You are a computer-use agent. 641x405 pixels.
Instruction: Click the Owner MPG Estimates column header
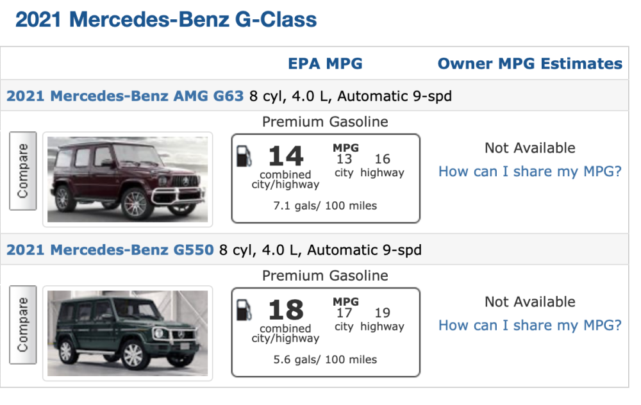530,63
